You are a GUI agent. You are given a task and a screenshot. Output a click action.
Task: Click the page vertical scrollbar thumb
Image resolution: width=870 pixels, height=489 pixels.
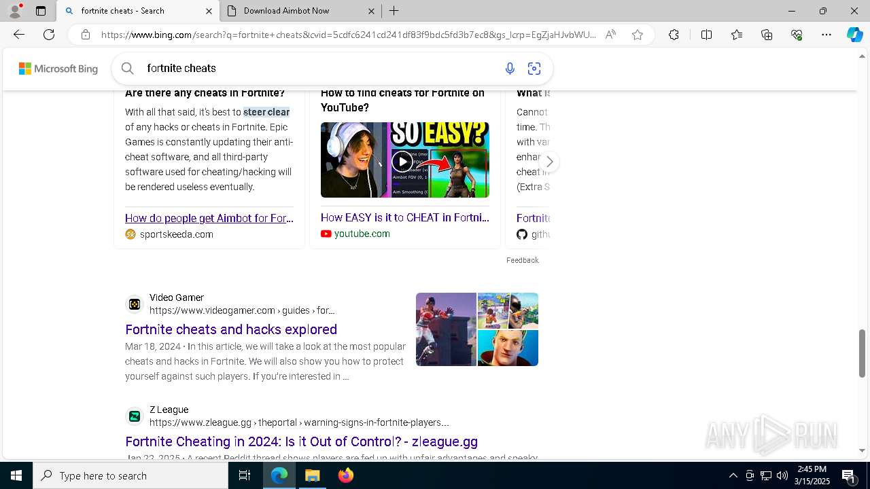(862, 353)
